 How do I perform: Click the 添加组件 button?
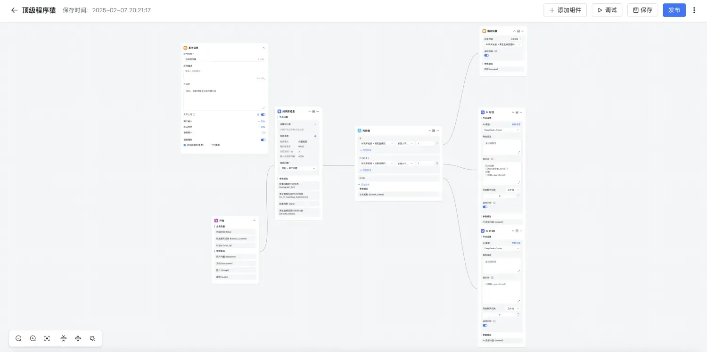click(x=565, y=10)
